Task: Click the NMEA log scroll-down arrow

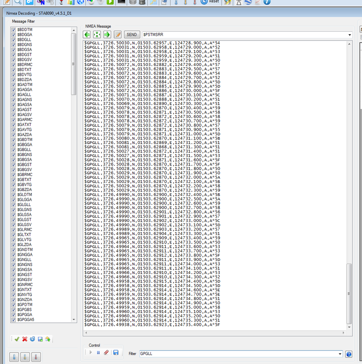Action: pos(349,327)
